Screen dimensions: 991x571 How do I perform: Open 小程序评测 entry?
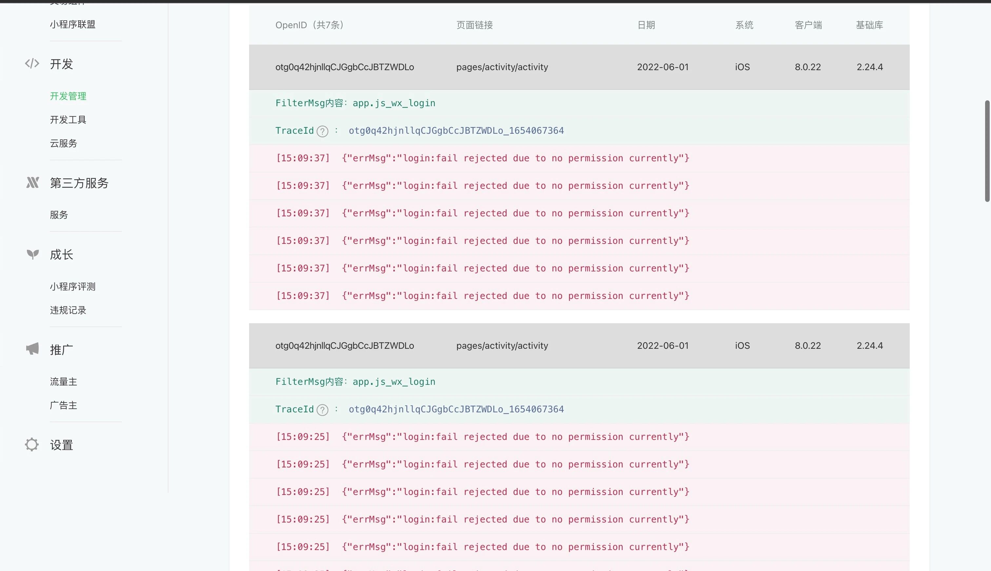[x=72, y=286]
